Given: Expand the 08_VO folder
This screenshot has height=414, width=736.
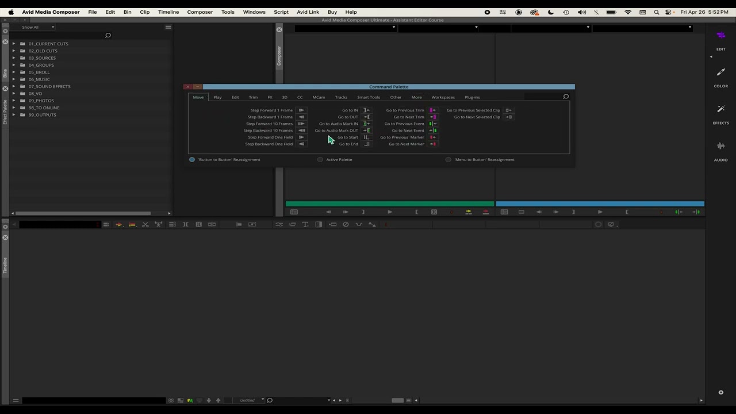Looking at the screenshot, I should coord(14,93).
